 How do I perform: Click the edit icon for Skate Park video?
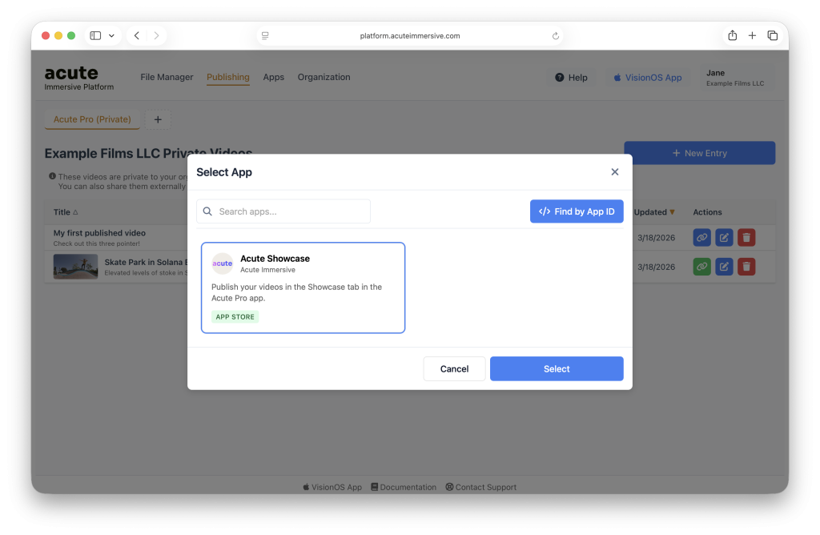(x=724, y=267)
